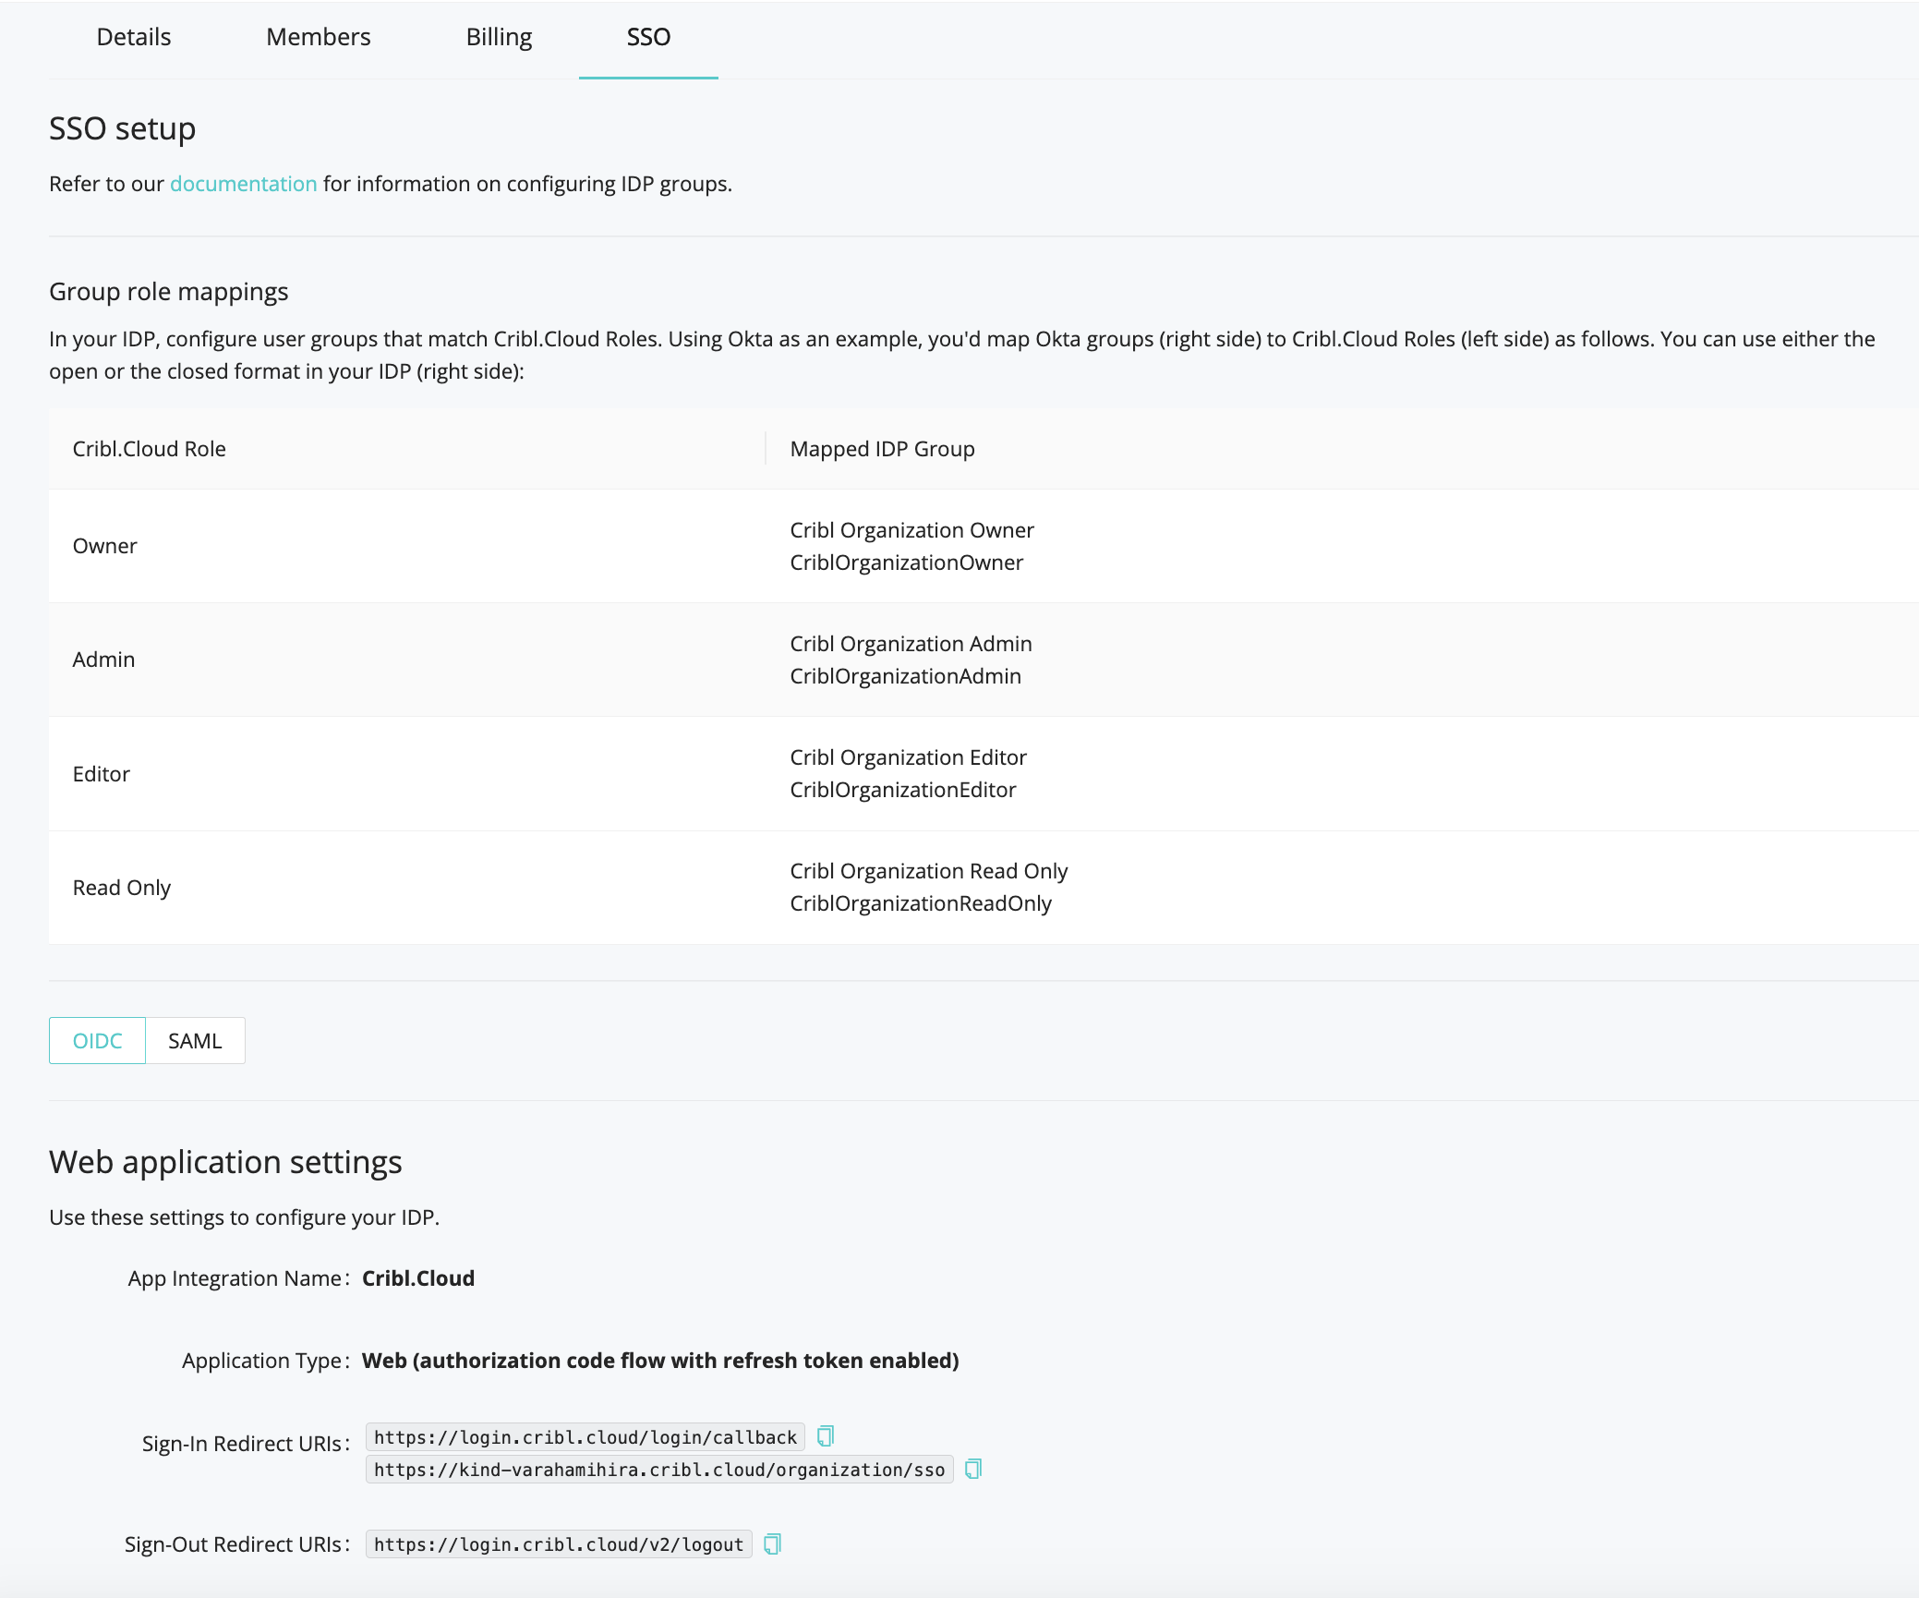Select the SSO tab
This screenshot has width=1919, height=1598.
[648, 37]
